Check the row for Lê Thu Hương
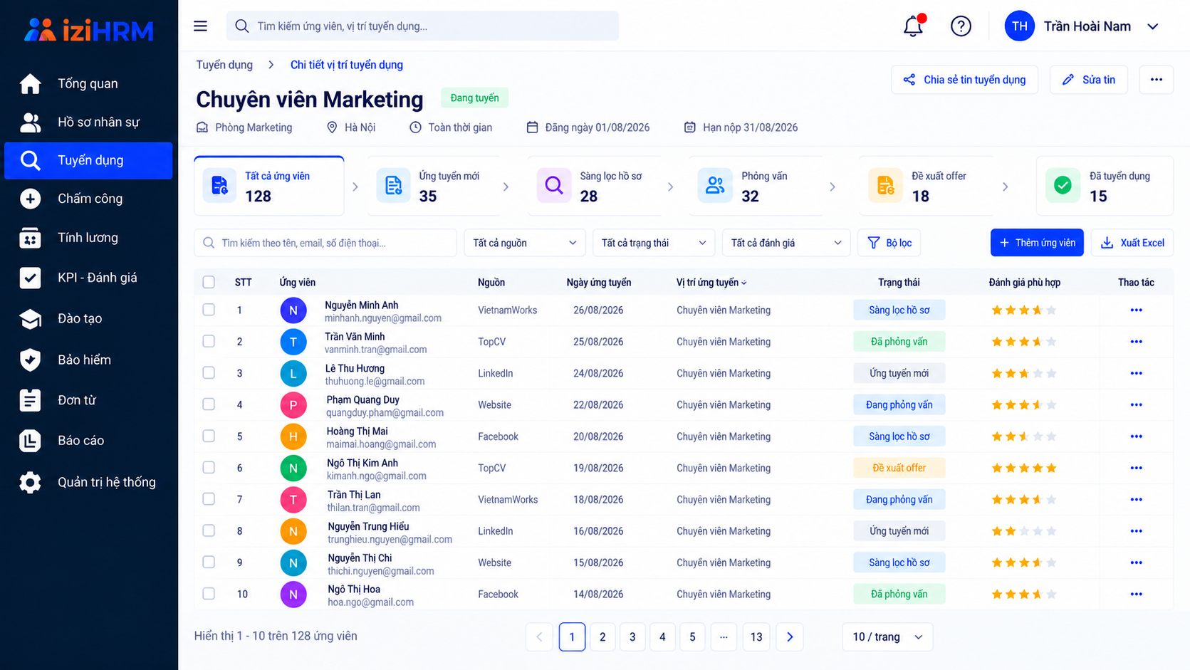The height and width of the screenshot is (670, 1190). pyautogui.click(x=209, y=372)
